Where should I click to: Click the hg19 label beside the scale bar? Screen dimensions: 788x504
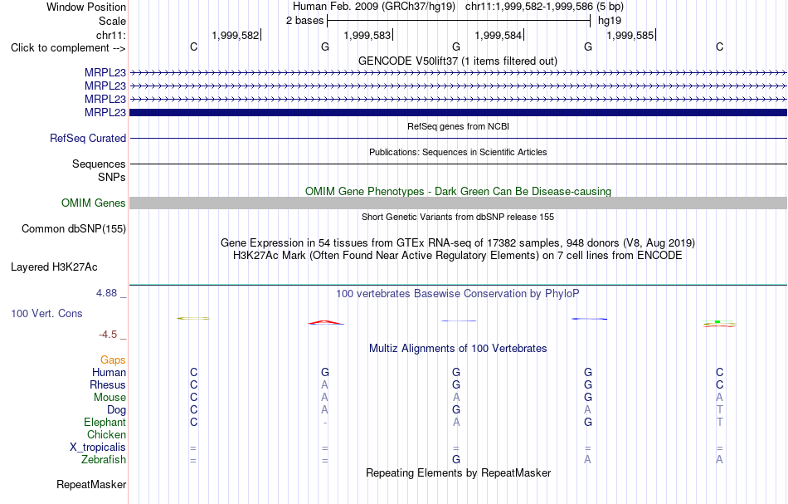click(x=610, y=21)
